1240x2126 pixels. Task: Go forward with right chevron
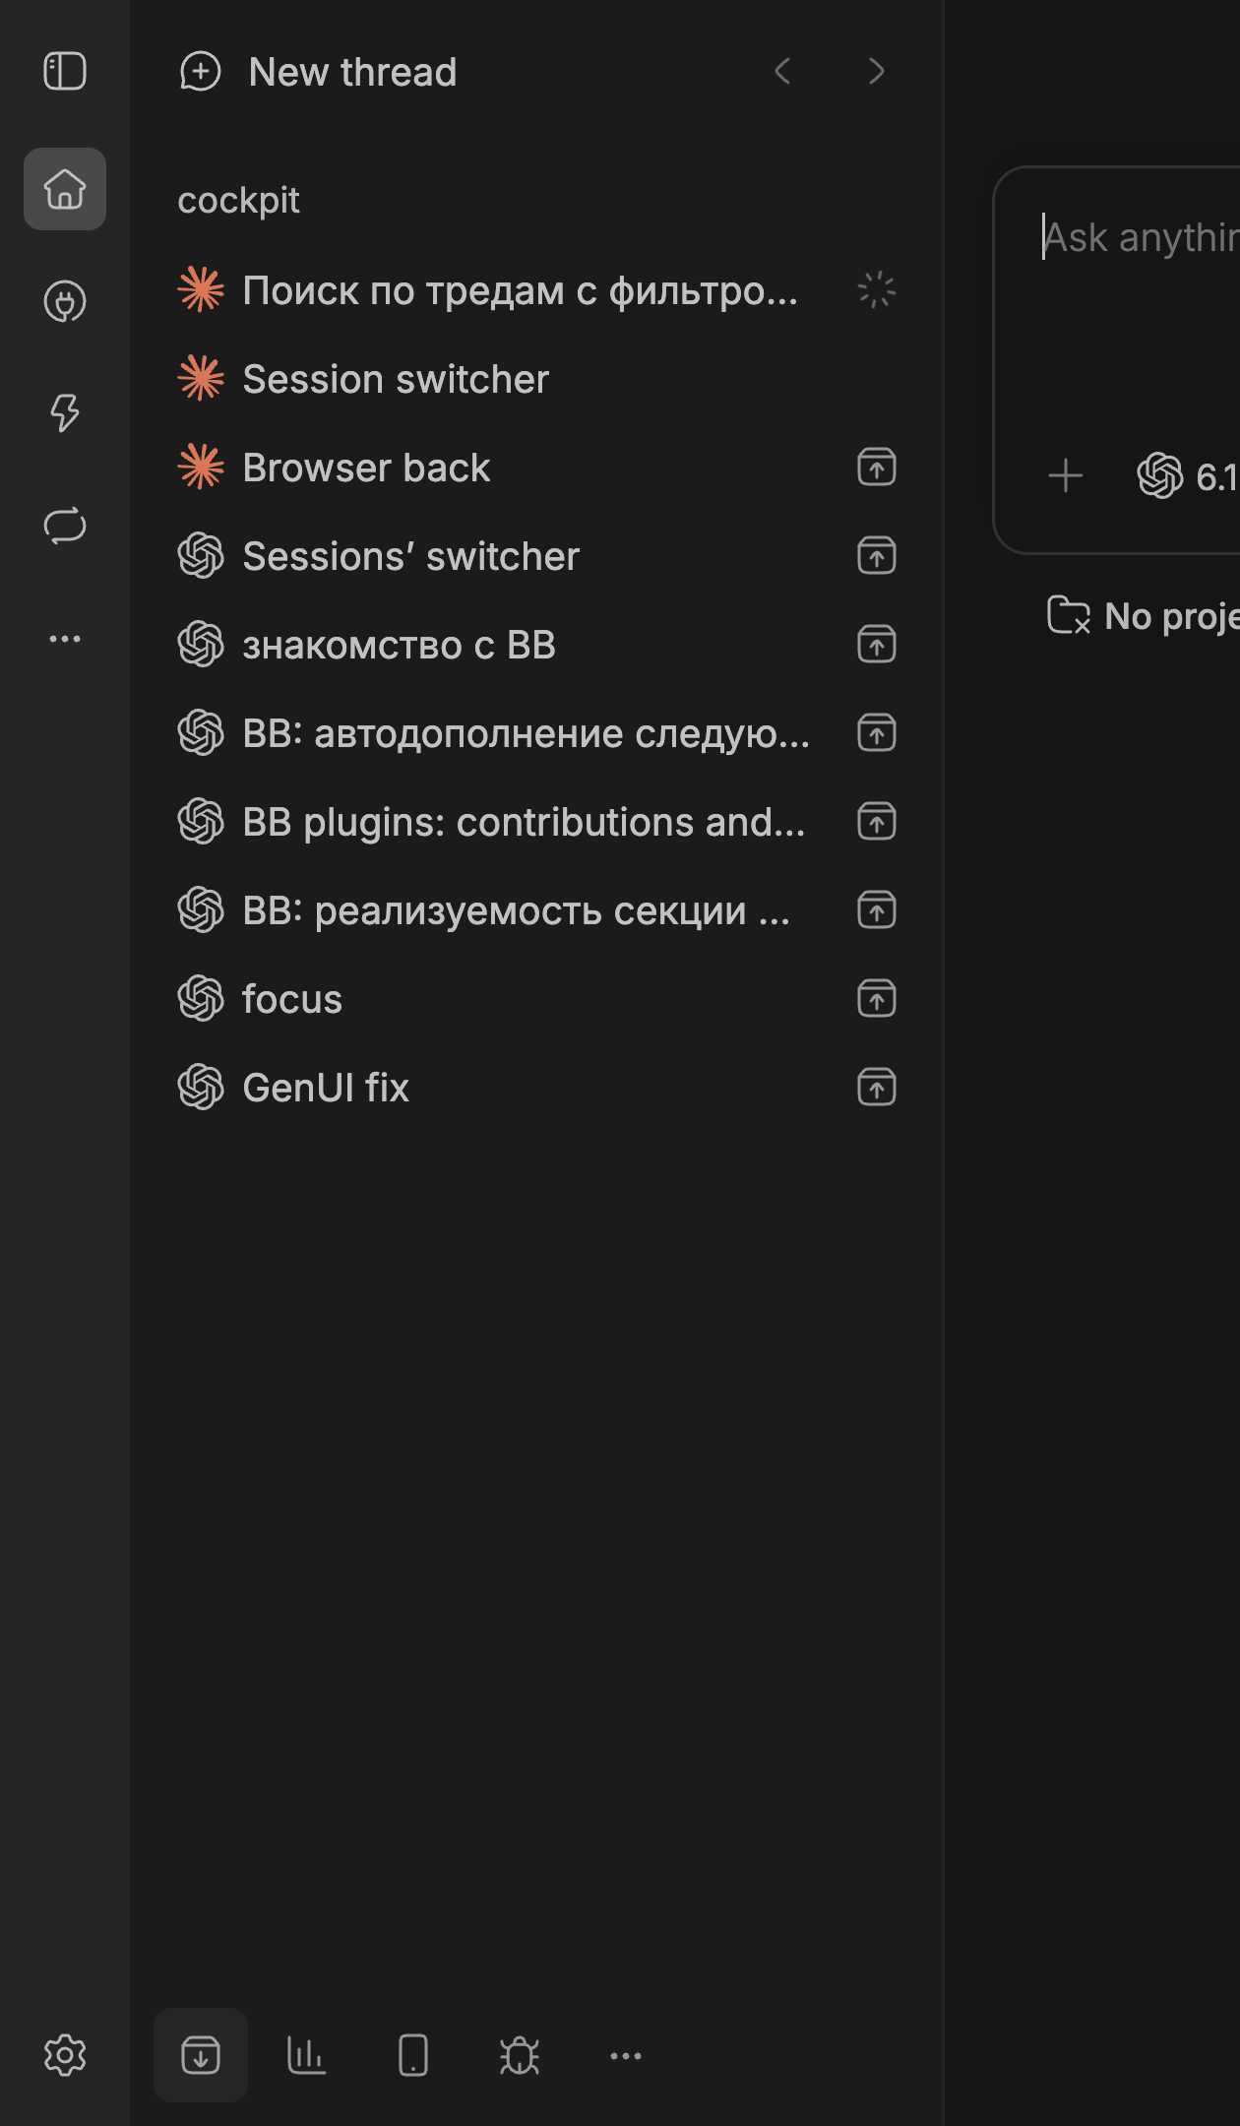876,71
